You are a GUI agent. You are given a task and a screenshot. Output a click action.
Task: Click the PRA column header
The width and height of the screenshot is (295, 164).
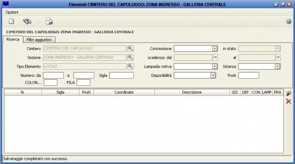point(278,92)
